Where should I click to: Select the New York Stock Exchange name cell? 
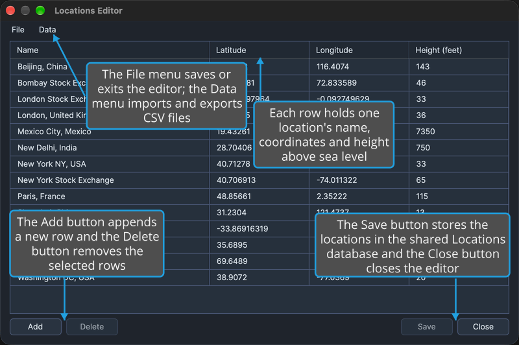110,180
